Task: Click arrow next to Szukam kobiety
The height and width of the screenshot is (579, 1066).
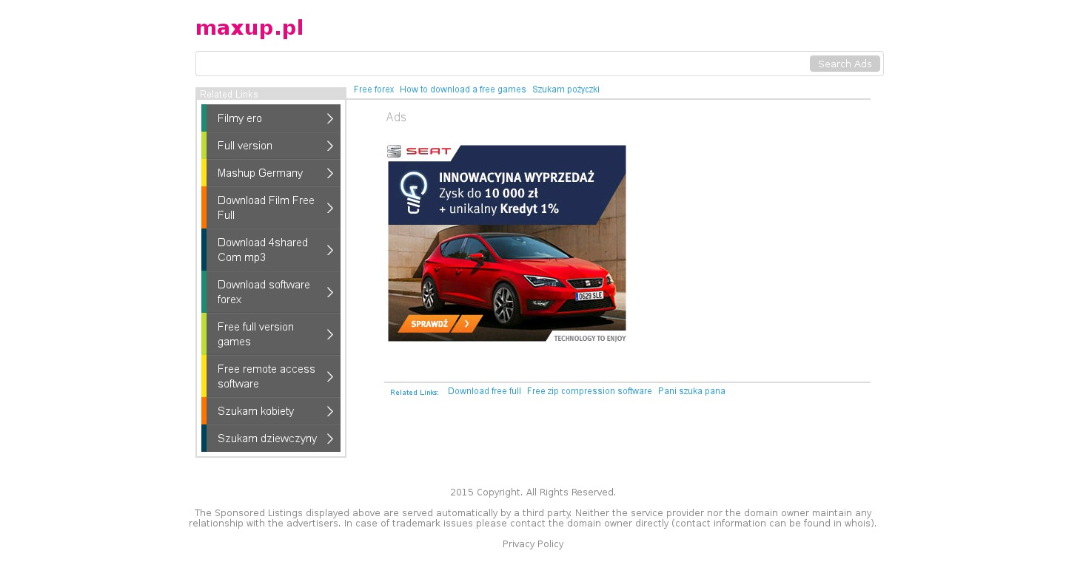Action: pyautogui.click(x=330, y=411)
